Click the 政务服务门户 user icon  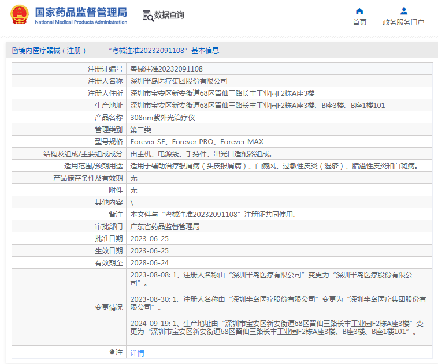tap(404, 11)
